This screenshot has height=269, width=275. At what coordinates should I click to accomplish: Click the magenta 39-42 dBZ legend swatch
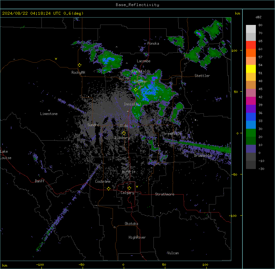pyautogui.click(x=251, y=101)
